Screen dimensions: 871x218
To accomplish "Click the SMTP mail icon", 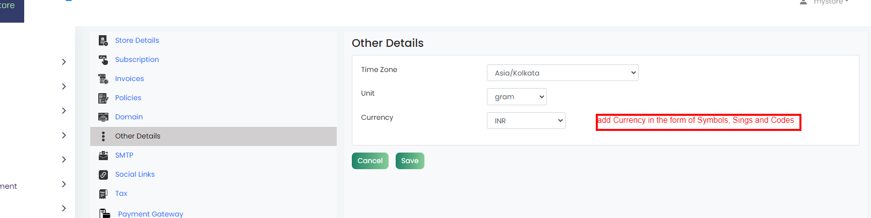I will [x=103, y=155].
